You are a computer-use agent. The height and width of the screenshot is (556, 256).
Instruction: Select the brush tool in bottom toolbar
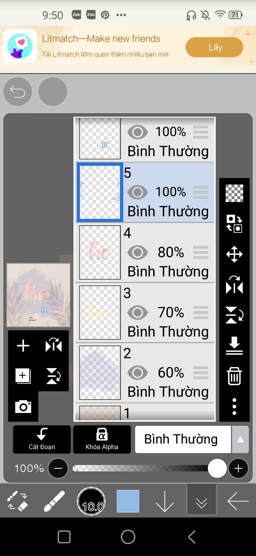point(54,501)
